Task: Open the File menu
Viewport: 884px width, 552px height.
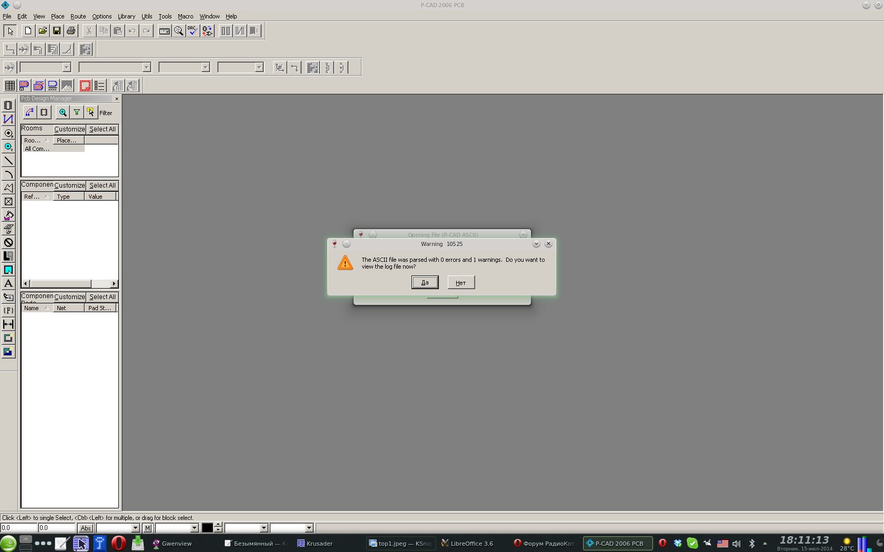Action: point(7,16)
